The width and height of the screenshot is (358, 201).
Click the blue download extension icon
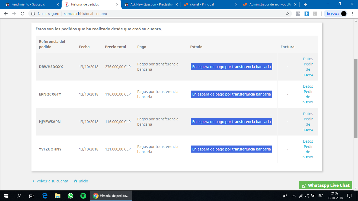pos(307,14)
